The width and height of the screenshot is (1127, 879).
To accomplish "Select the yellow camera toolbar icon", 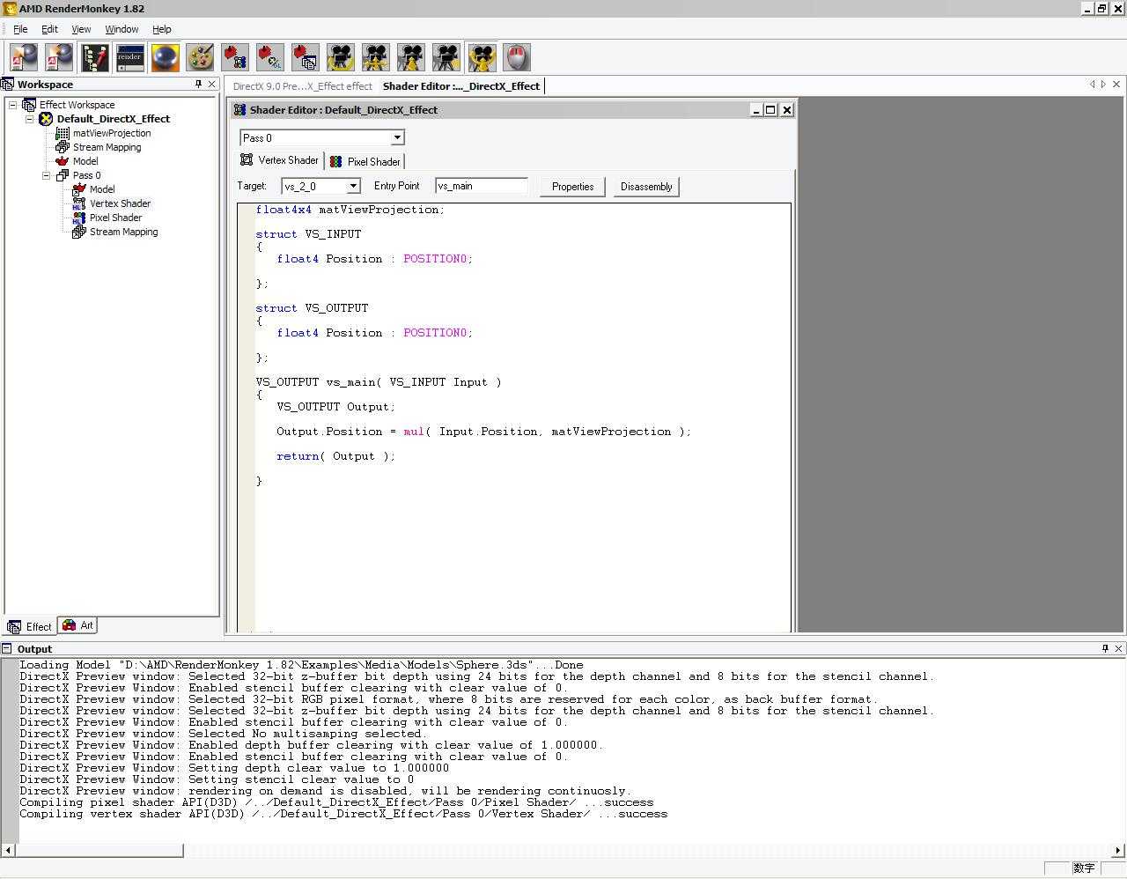I will pyautogui.click(x=482, y=57).
